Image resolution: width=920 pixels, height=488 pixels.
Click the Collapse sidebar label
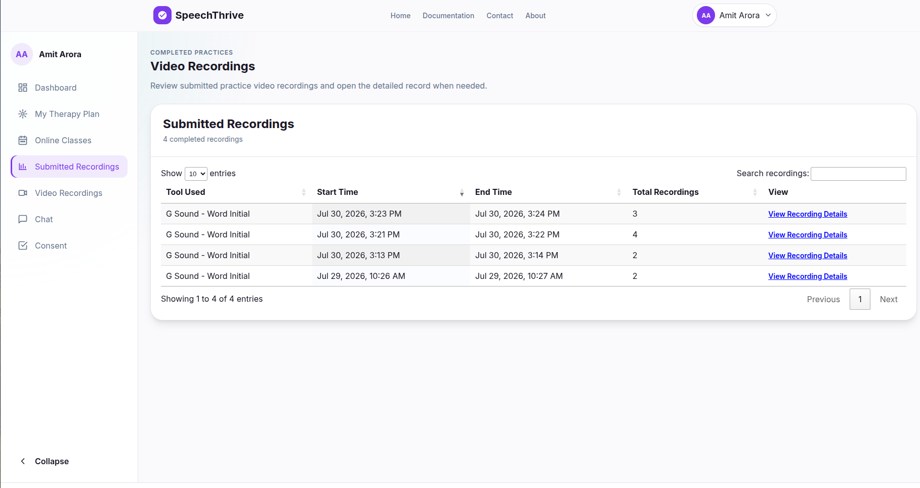pyautogui.click(x=52, y=461)
